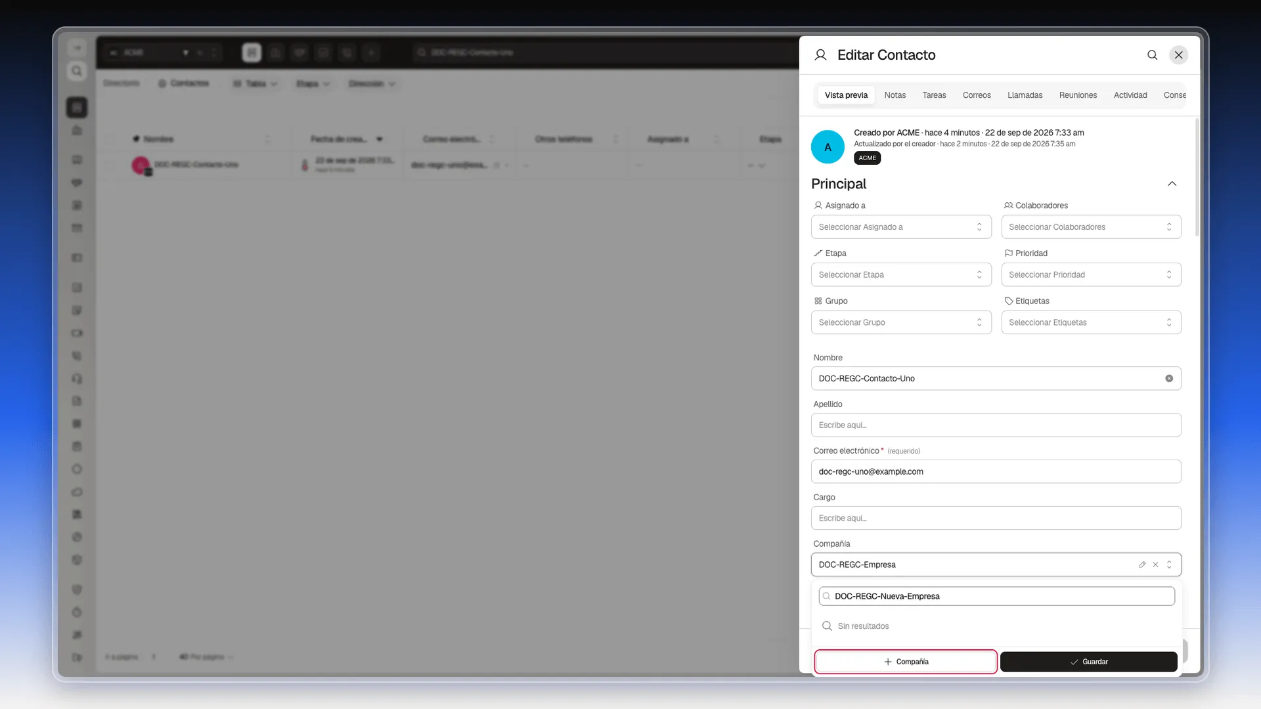Viewport: 1261px width, 709px height.
Task: Open the Tareas tab
Action: tap(934, 95)
